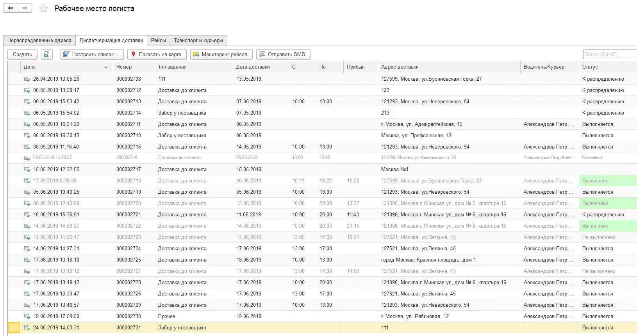This screenshot has width=637, height=336.
Task: Click the document icon in row 000002712
Action: pyautogui.click(x=27, y=90)
